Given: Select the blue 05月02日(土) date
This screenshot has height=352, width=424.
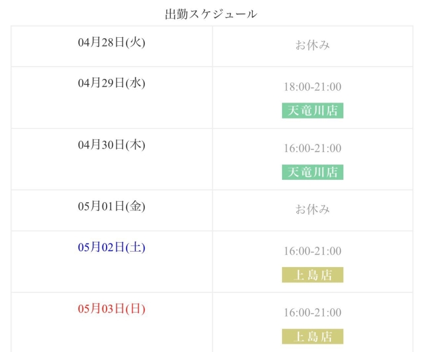Looking at the screenshot, I should click(111, 247).
